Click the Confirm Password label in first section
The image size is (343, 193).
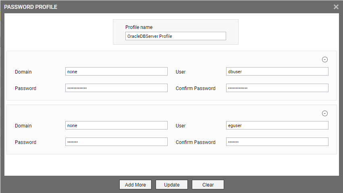195,88
